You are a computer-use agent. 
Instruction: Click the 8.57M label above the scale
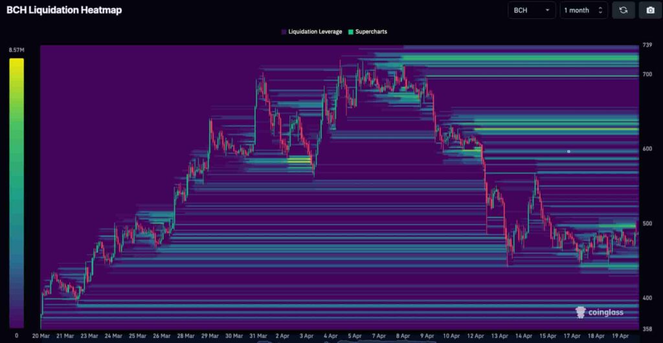pyautogui.click(x=16, y=50)
